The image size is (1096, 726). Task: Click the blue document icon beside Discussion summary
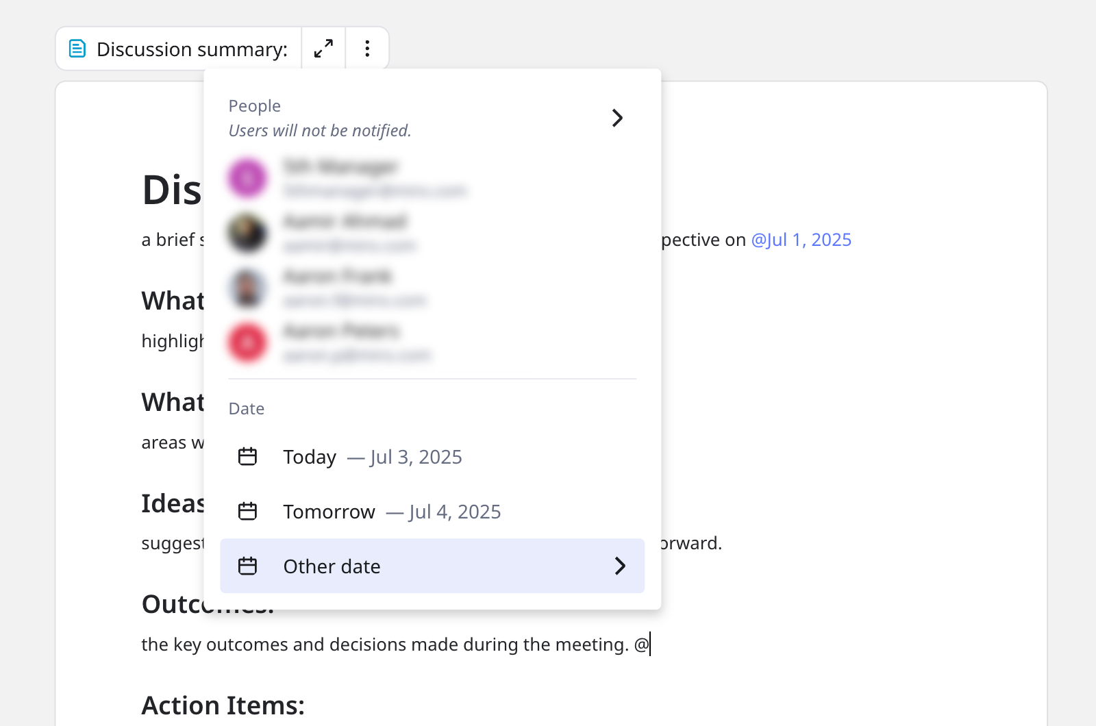(x=77, y=49)
